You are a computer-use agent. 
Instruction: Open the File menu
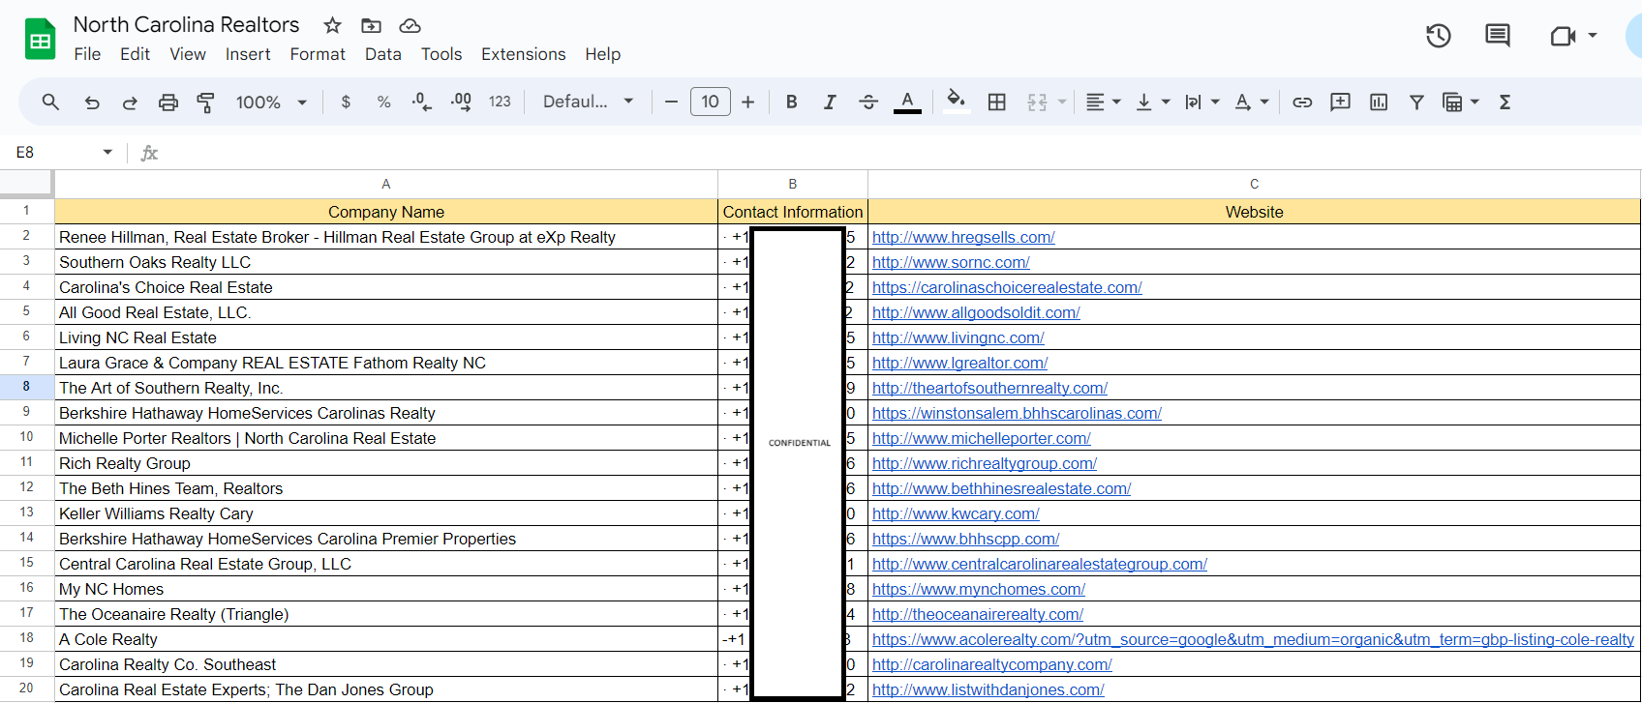87,54
